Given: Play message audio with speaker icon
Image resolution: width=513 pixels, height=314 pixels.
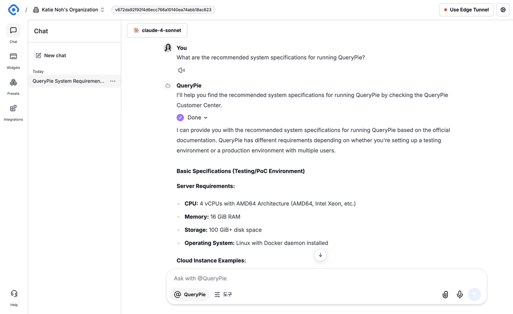Looking at the screenshot, I should [181, 70].
